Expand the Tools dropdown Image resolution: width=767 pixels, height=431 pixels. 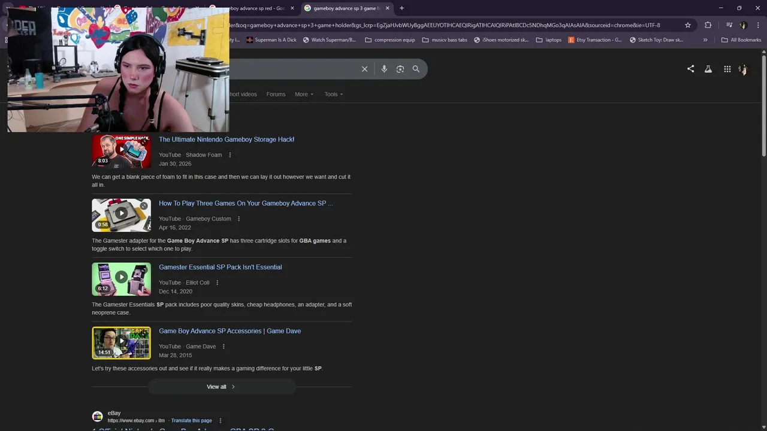tap(334, 95)
